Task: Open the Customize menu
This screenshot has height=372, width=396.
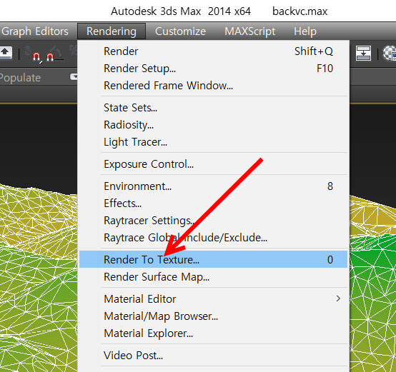Action: click(x=180, y=31)
